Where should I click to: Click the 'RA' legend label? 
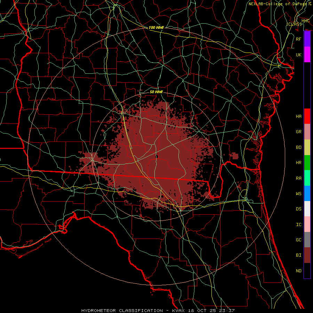coord(298,178)
